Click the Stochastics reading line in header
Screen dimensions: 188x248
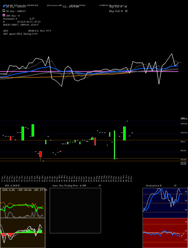(x=19, y=19)
